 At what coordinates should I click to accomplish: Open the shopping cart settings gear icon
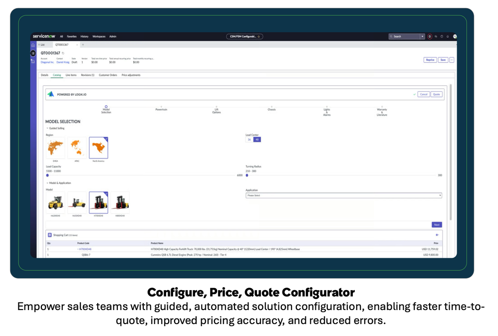click(437, 235)
